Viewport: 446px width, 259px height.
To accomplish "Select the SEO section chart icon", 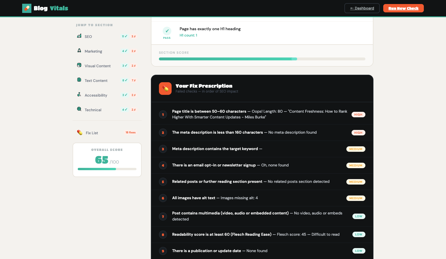I will 79,36.
